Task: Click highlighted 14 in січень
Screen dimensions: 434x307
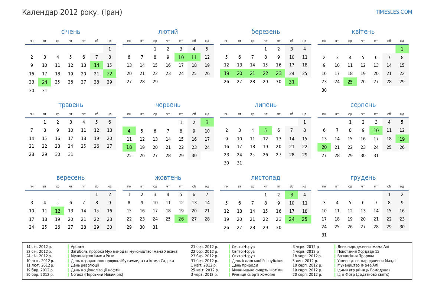Action: pos(97,65)
